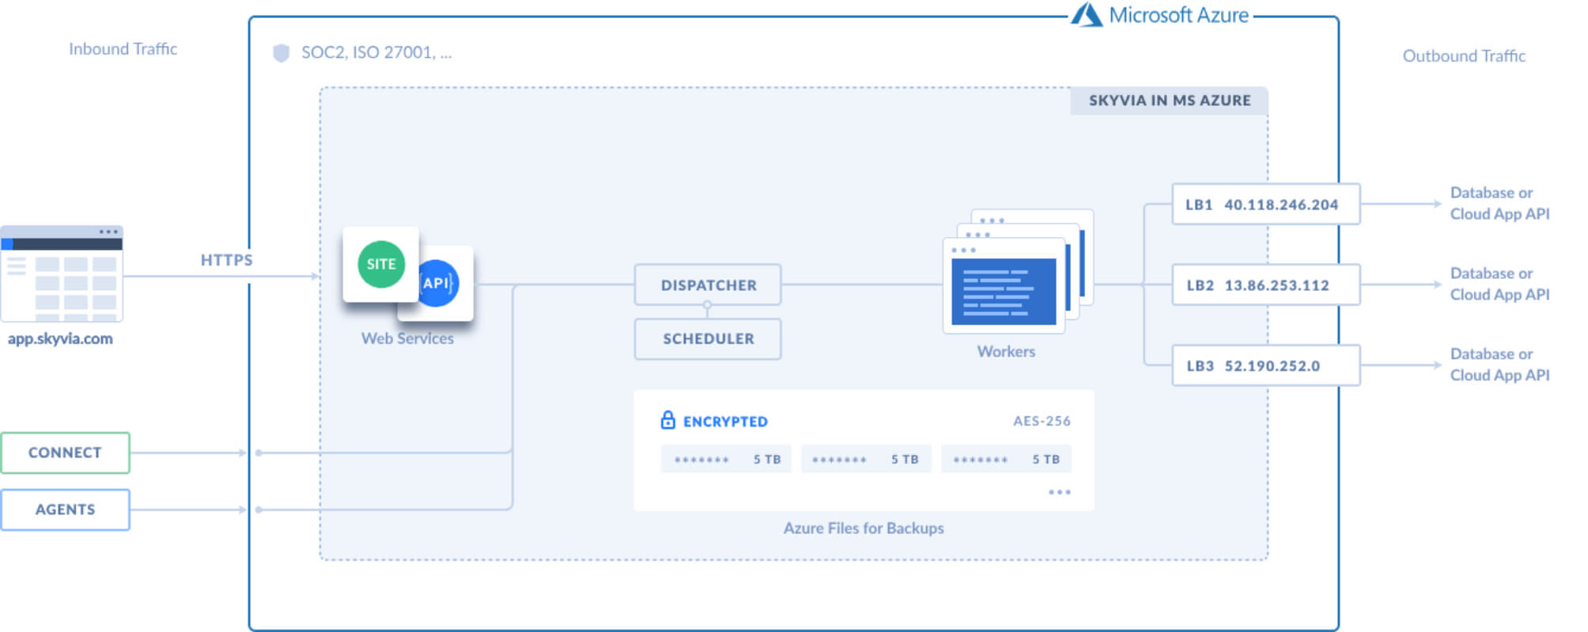Click the SOC2, ISO 27001 text
Image resolution: width=1588 pixels, height=632 pixels.
click(x=376, y=53)
